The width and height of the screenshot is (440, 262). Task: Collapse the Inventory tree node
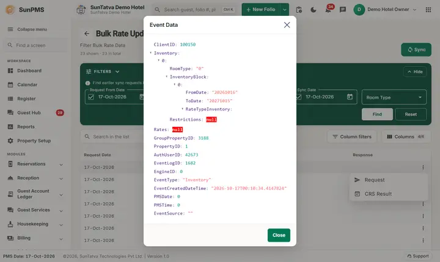151,52
